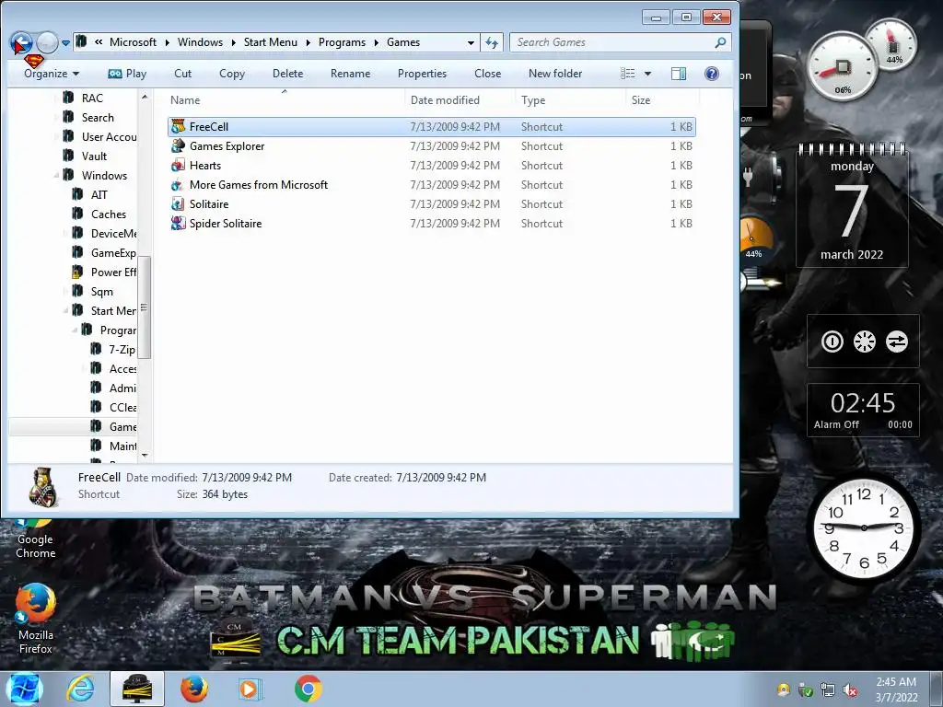Click the active explorer taskbar button

137,689
